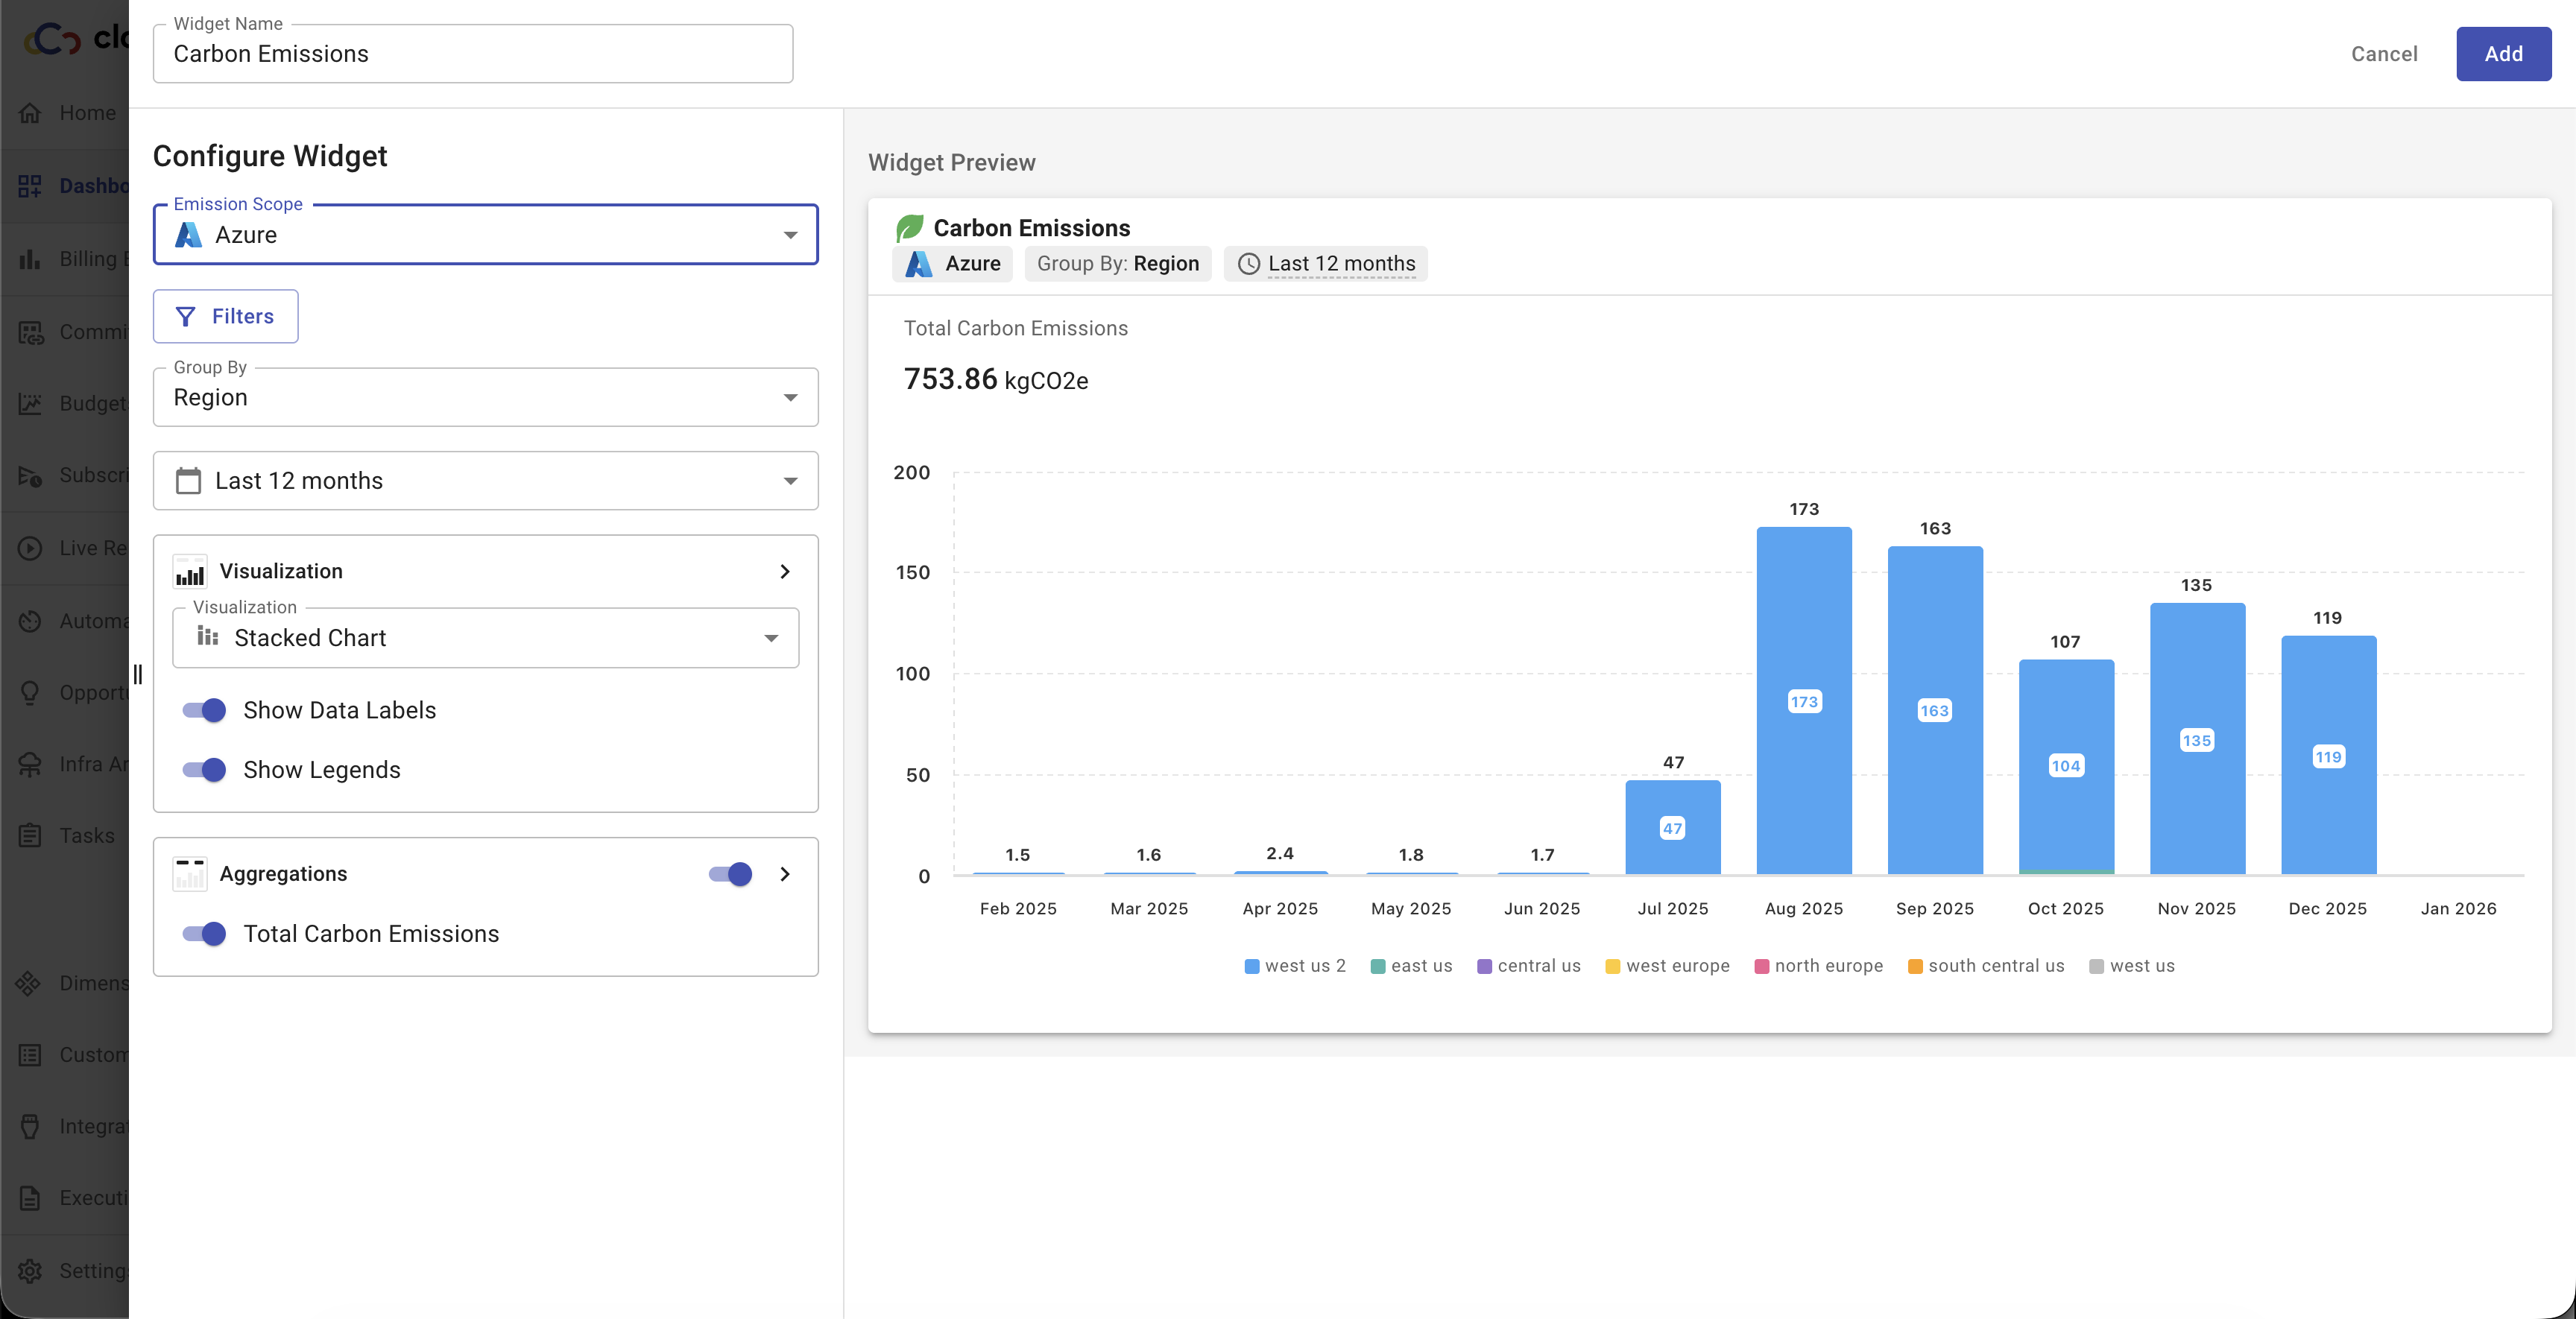
Task: Click the calendar icon in date range field
Action: tap(188, 481)
